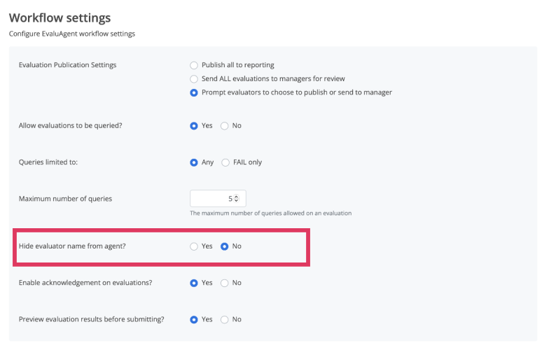Screen dimensions: 549x350
Task: Select 'Publish all to reporting' option
Action: pyautogui.click(x=195, y=65)
